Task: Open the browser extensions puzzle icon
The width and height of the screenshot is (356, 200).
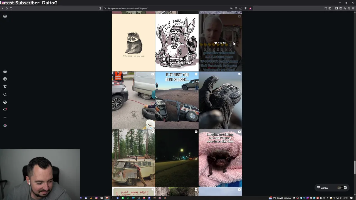Action: [326, 8]
